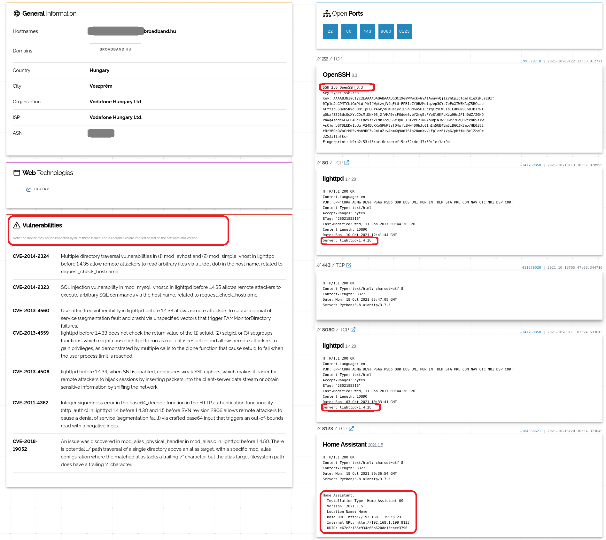Select CVE-2011-4362 identifier

click(31, 403)
